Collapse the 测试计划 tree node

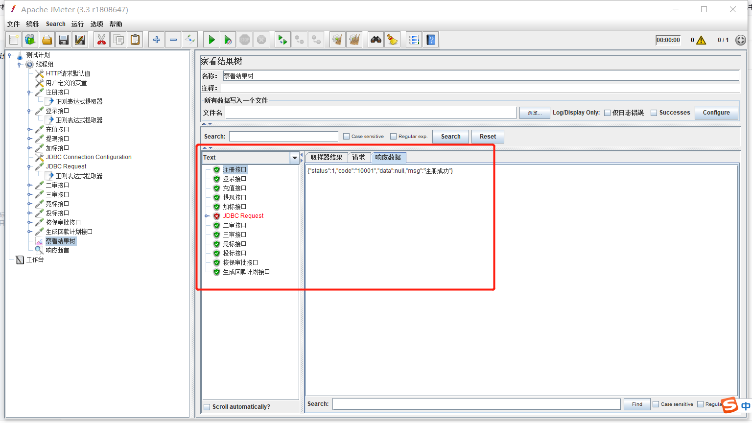[9, 55]
